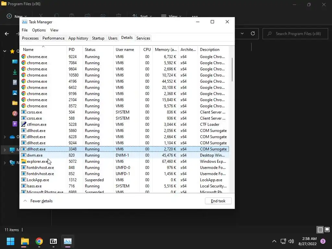Open network settings in system tray

(283, 241)
